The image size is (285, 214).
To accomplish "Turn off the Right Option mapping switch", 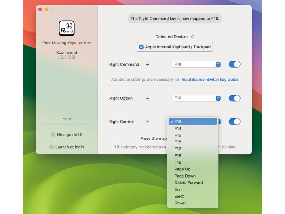I will pos(234,98).
